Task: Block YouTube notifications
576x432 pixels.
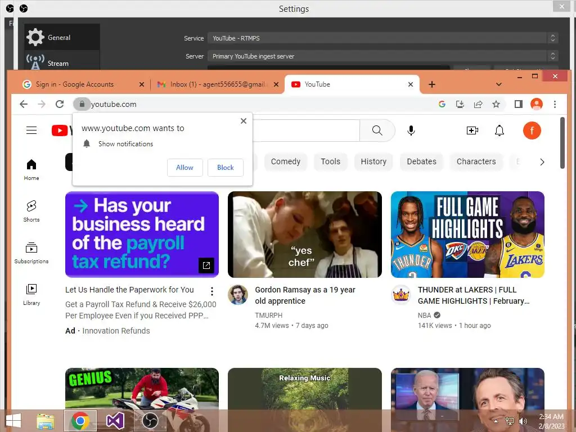Action: point(226,168)
